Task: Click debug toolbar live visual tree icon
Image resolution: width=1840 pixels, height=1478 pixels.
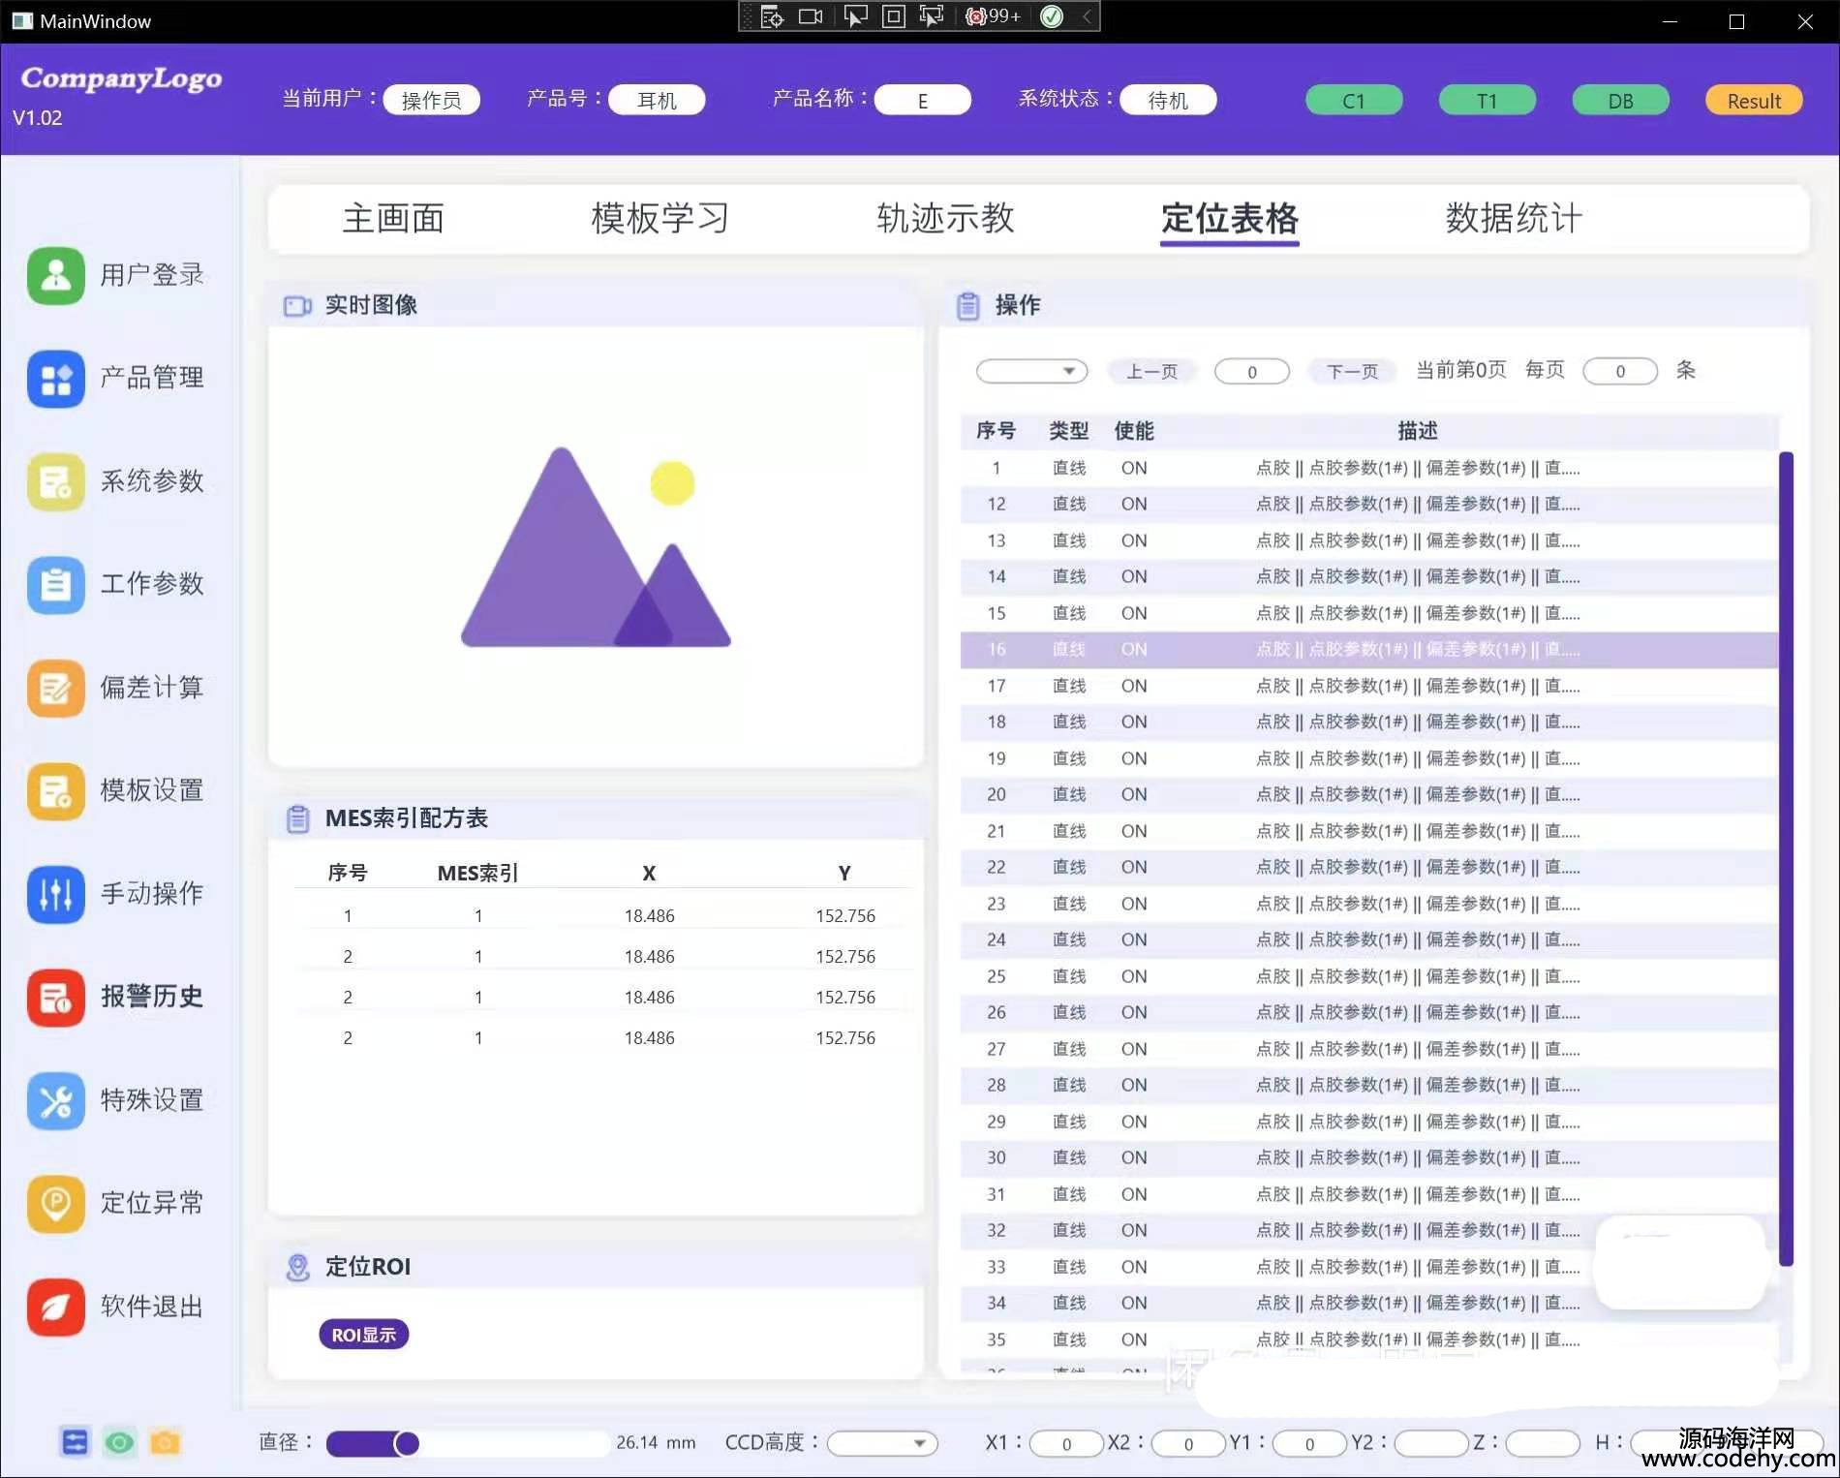Action: pos(772,16)
